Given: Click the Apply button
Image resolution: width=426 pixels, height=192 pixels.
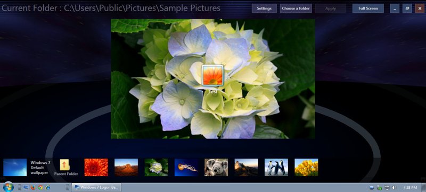Looking at the screenshot, I should [x=330, y=8].
